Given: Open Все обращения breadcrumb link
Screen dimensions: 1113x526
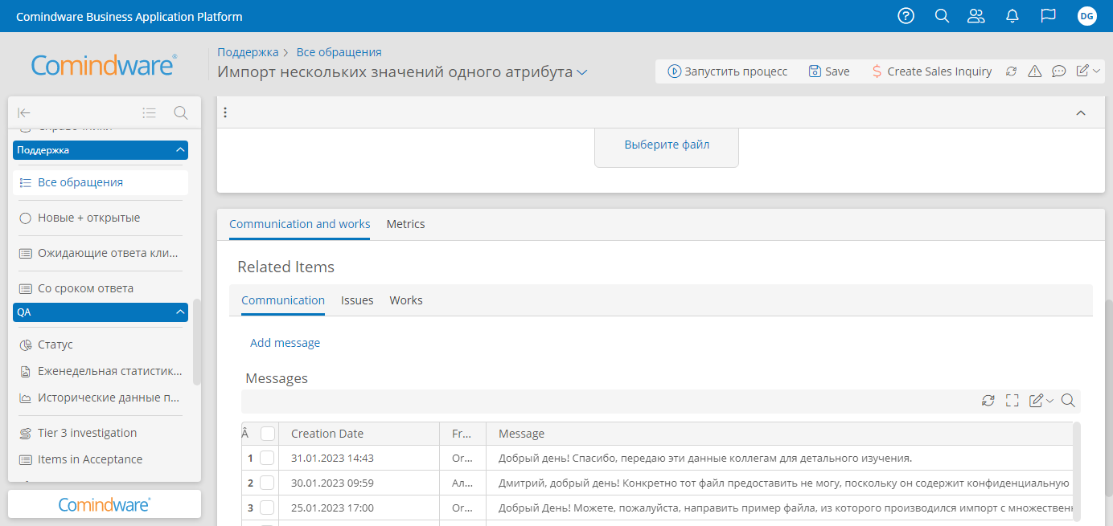Looking at the screenshot, I should pos(339,52).
